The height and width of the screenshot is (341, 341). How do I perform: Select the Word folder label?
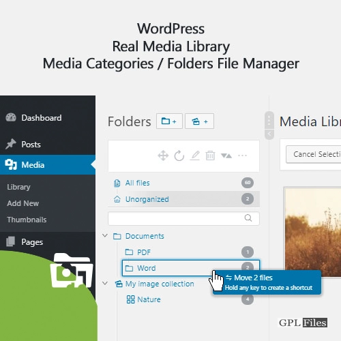click(x=147, y=268)
